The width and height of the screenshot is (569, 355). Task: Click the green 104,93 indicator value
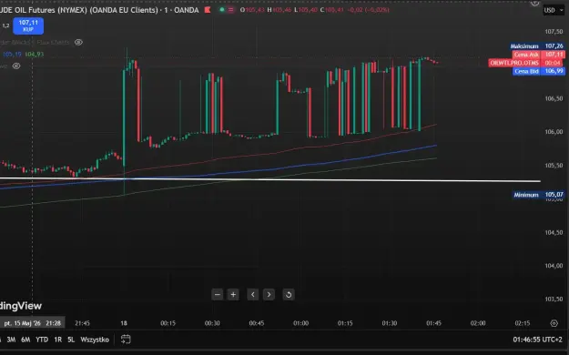35,54
